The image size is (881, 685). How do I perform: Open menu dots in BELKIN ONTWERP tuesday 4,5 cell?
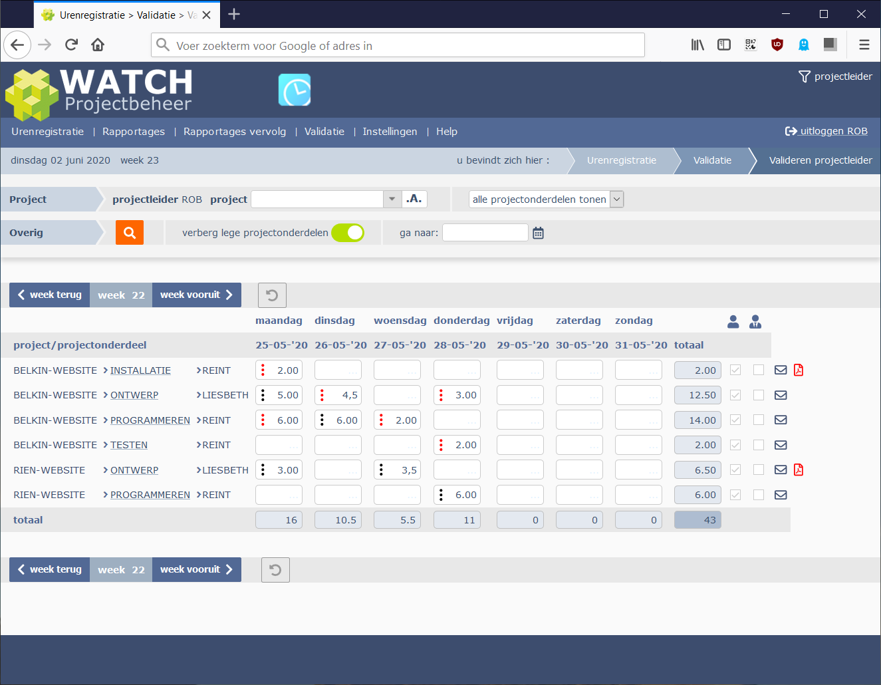[322, 395]
